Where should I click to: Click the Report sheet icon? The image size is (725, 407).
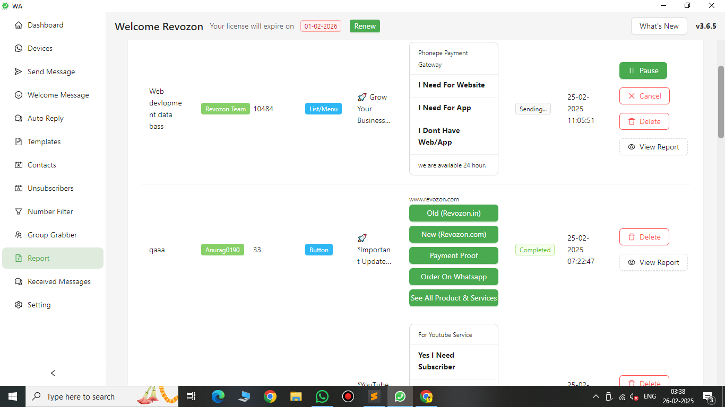click(19, 258)
